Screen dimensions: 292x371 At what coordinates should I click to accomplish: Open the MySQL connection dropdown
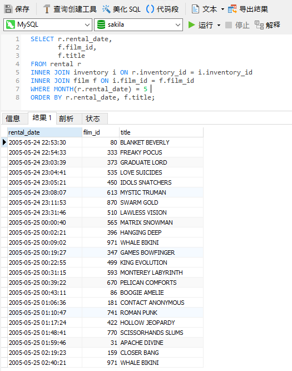[x=87, y=24]
